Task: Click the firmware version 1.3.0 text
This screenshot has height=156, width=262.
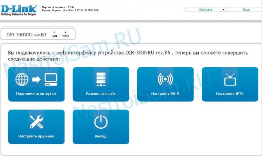Action: (x=58, y=7)
